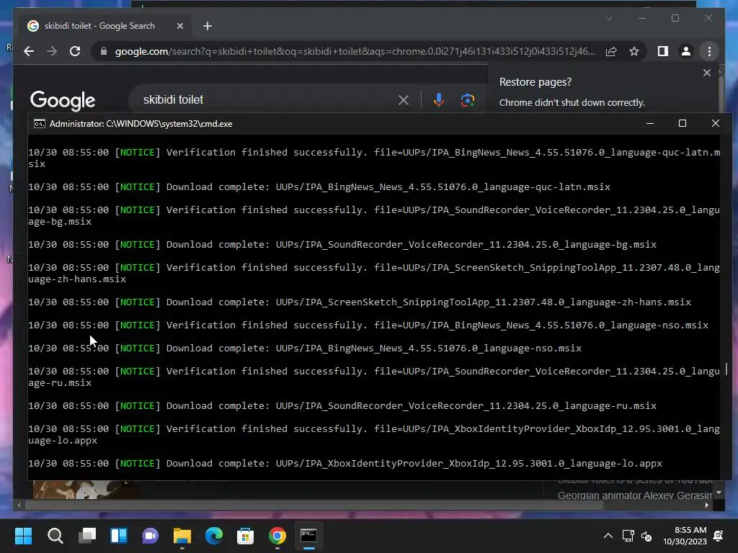Click the Chrome address bar URL

point(355,51)
